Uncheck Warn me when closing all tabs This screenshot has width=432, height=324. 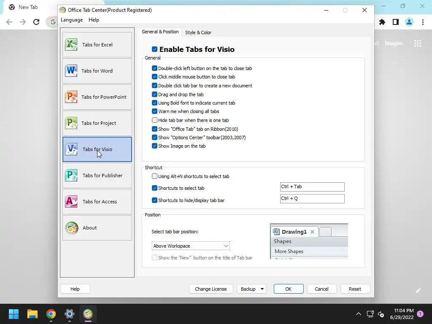(x=154, y=111)
